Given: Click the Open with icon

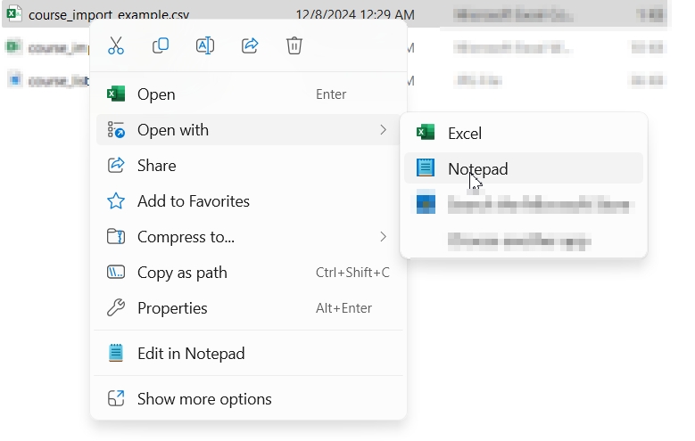Looking at the screenshot, I should (x=116, y=130).
